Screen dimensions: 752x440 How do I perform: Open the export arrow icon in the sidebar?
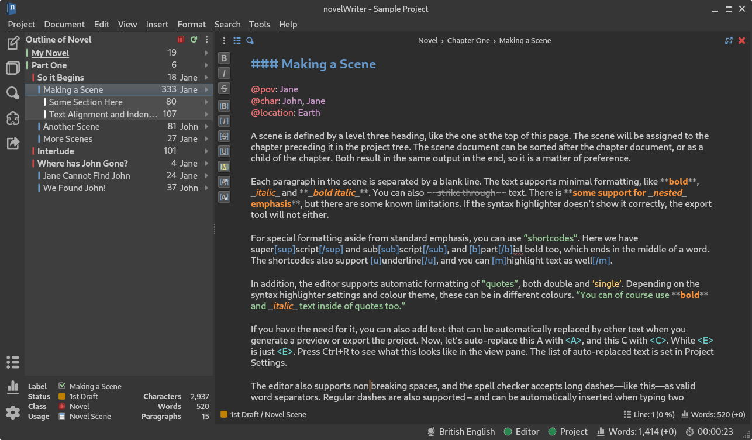[12, 143]
